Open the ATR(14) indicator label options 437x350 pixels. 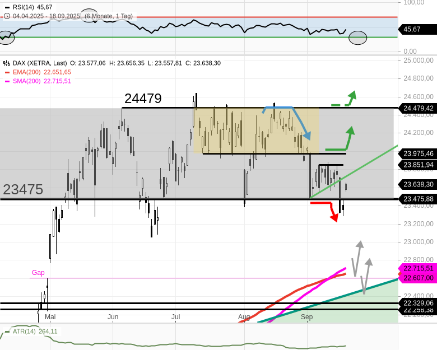(x=31, y=332)
